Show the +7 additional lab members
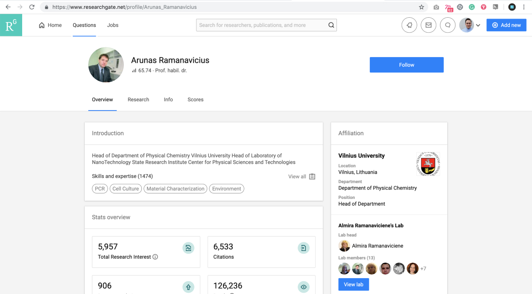The width and height of the screenshot is (532, 294). [423, 269]
